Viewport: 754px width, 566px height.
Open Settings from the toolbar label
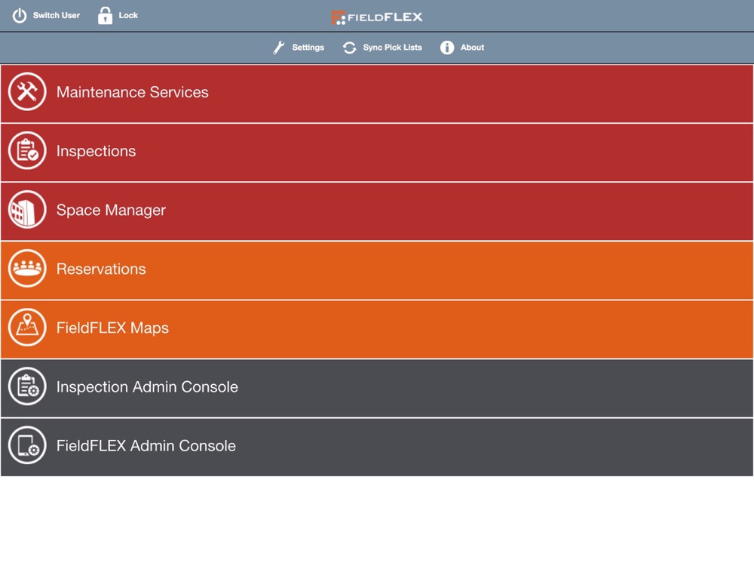(x=308, y=48)
